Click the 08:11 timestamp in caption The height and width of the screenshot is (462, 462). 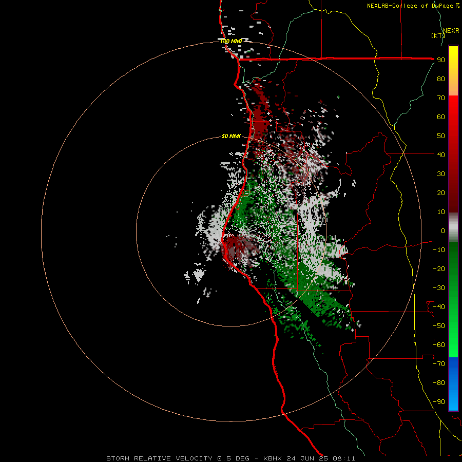point(344,458)
